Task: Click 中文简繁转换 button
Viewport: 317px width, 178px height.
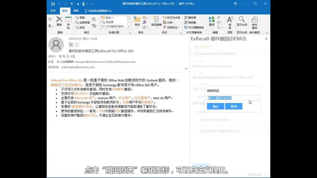Action: click(x=194, y=27)
